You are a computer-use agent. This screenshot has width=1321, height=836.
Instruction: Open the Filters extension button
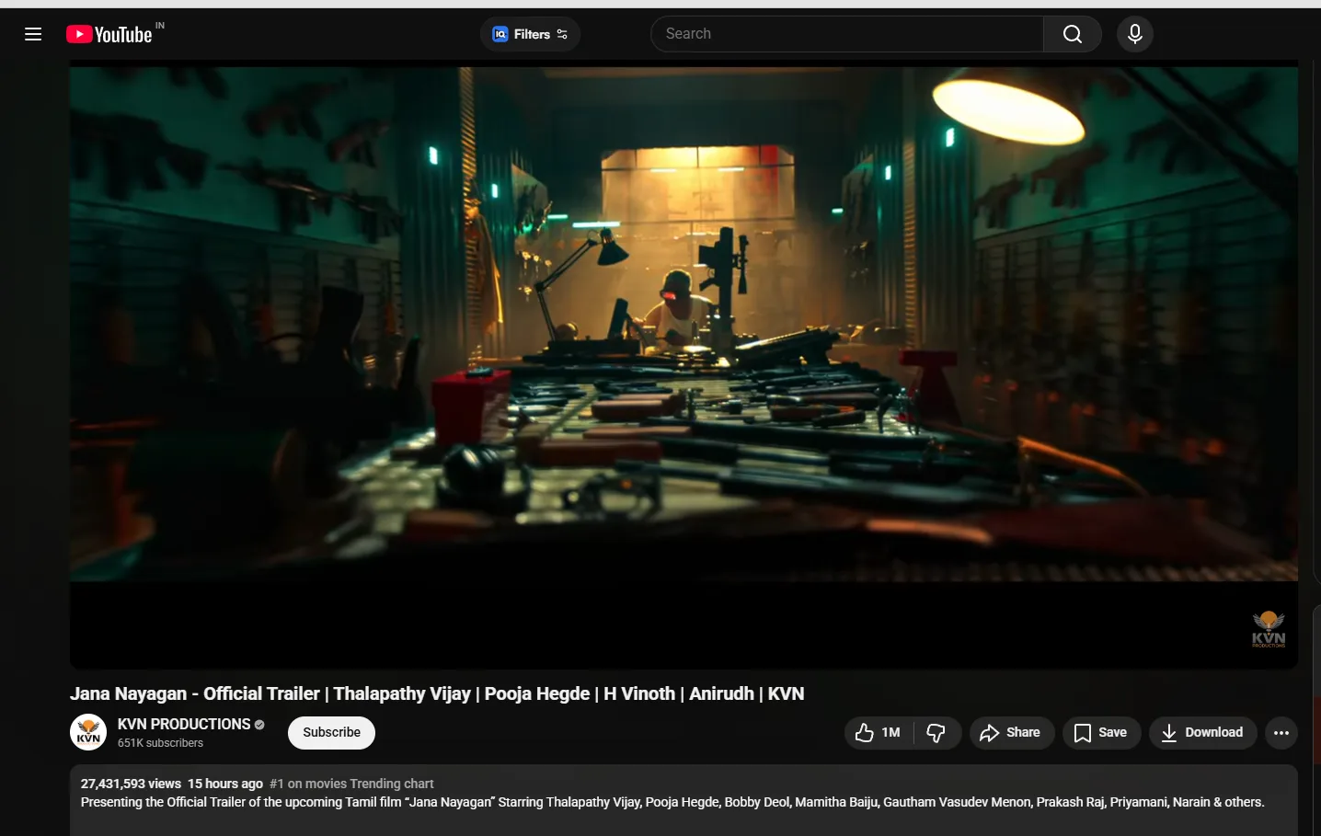click(x=530, y=34)
